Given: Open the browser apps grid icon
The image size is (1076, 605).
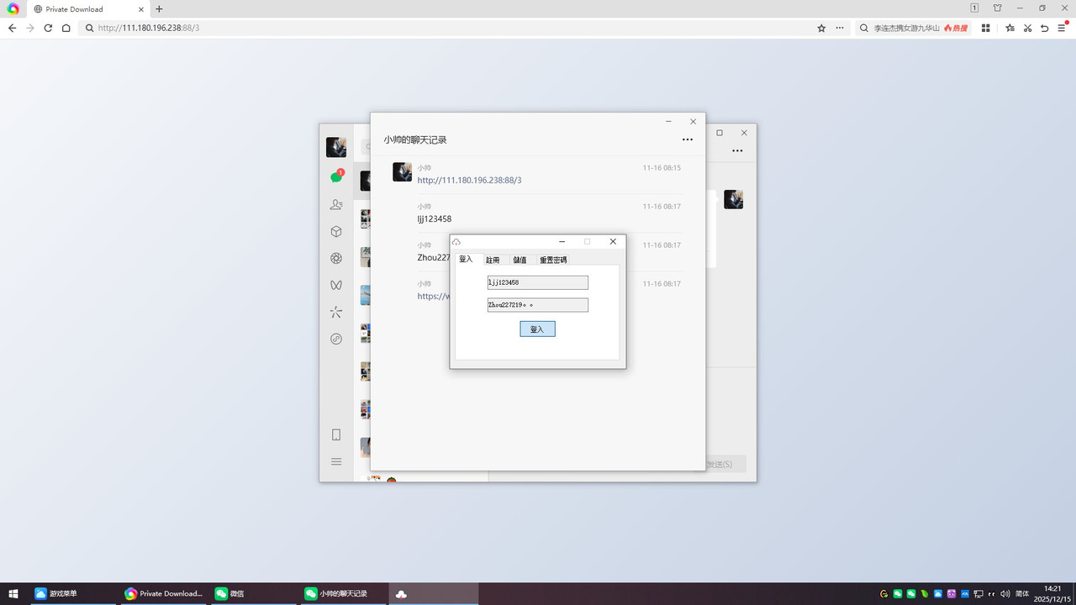Looking at the screenshot, I should tap(986, 28).
